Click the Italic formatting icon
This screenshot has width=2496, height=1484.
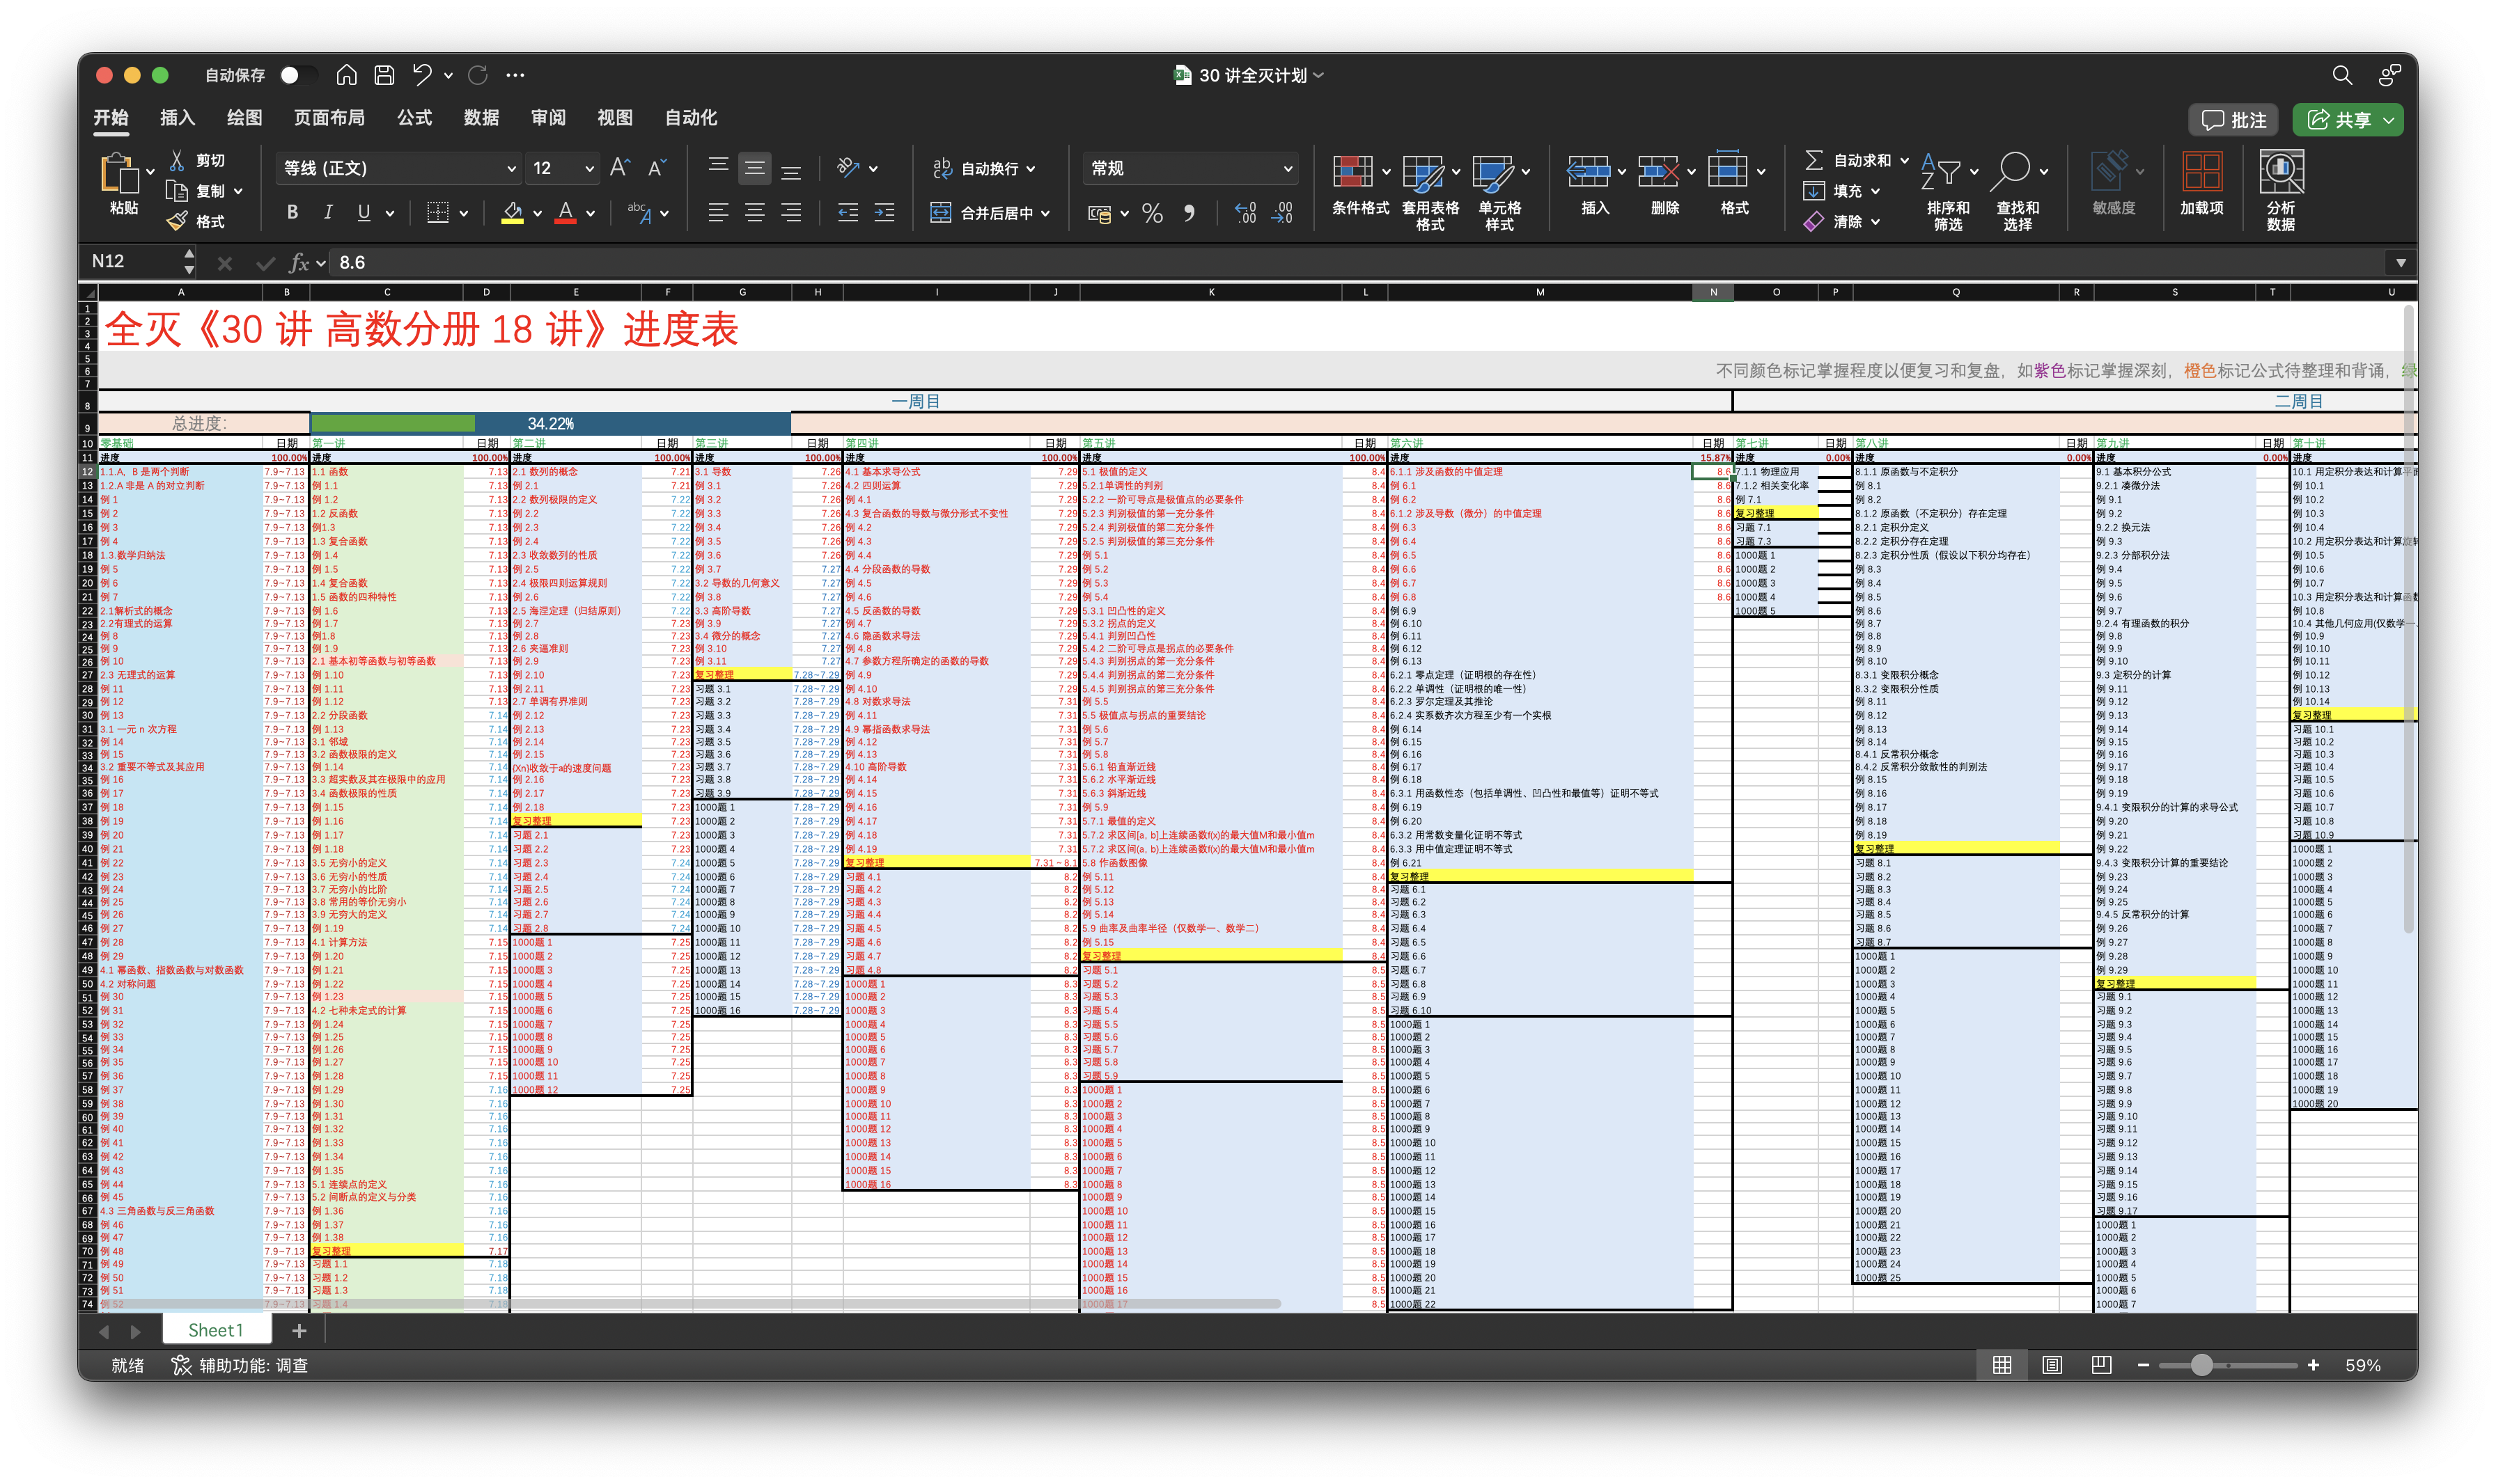[x=328, y=212]
